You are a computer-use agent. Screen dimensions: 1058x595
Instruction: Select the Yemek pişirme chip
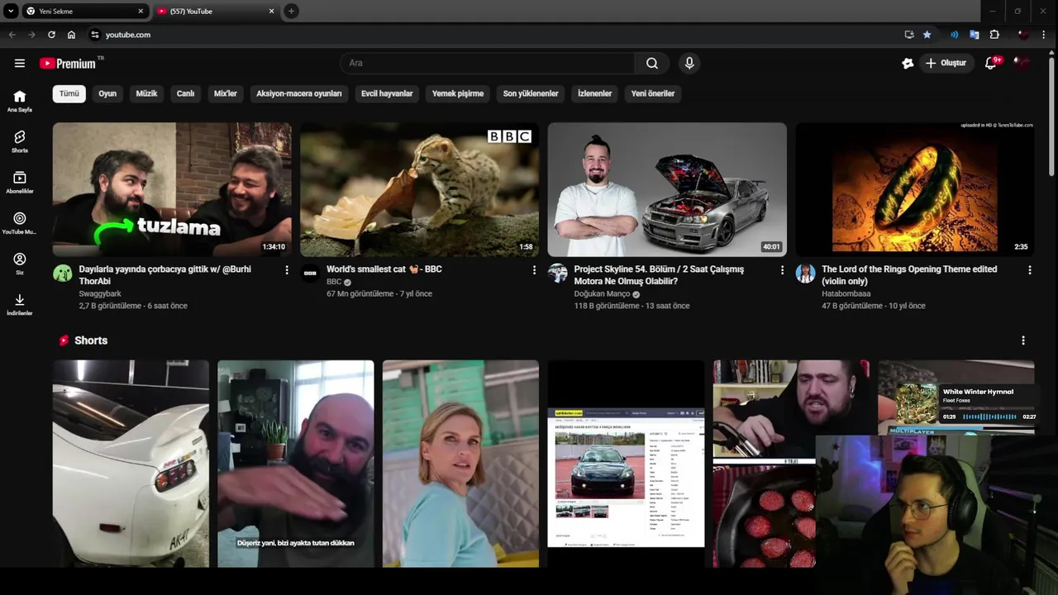458,93
